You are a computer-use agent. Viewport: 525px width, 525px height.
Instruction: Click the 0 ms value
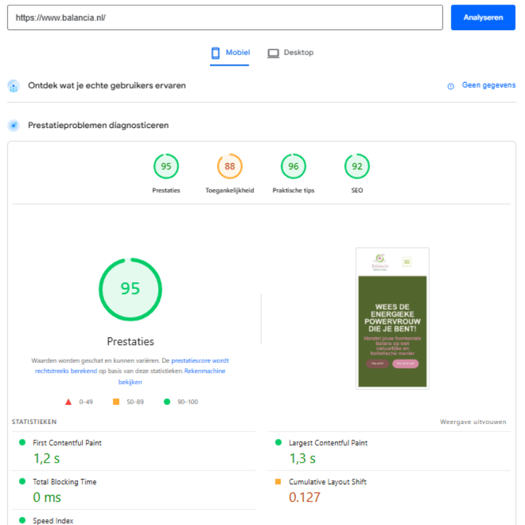click(47, 497)
